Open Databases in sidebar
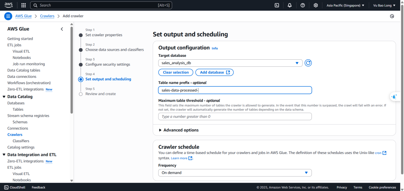Screen dimensions: 404x191 [16, 103]
